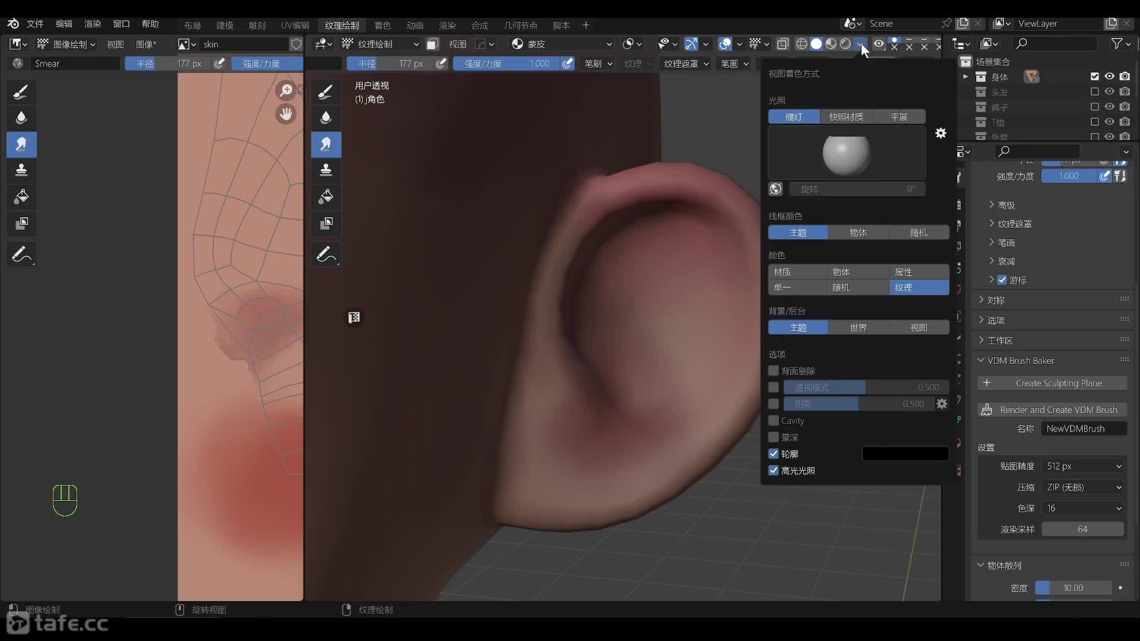Viewport: 1140px width, 641px height.
Task: Switch to the 几何节点 workspace tab
Action: [x=520, y=25]
